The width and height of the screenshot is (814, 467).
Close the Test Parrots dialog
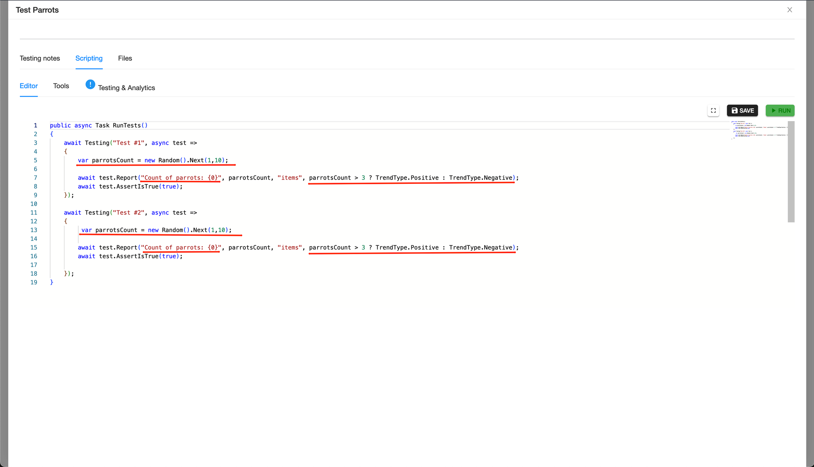[x=789, y=10]
